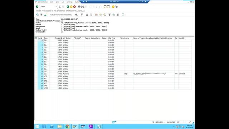Click the green Back arrow icon
The height and width of the screenshot is (129, 229).
[68, 6]
